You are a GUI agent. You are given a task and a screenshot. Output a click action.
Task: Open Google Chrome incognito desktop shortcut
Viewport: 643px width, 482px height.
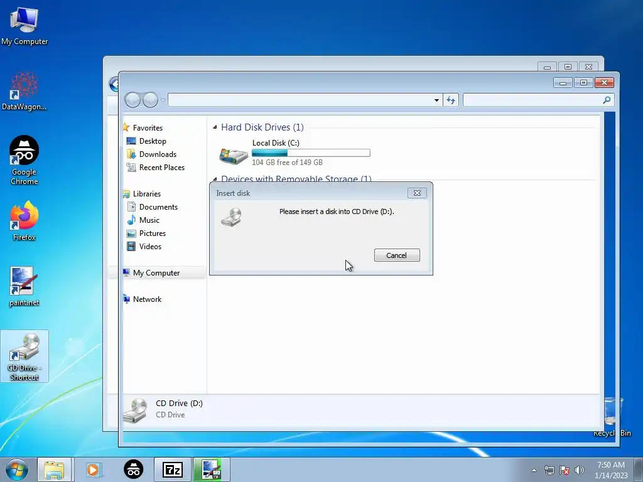[x=24, y=160]
